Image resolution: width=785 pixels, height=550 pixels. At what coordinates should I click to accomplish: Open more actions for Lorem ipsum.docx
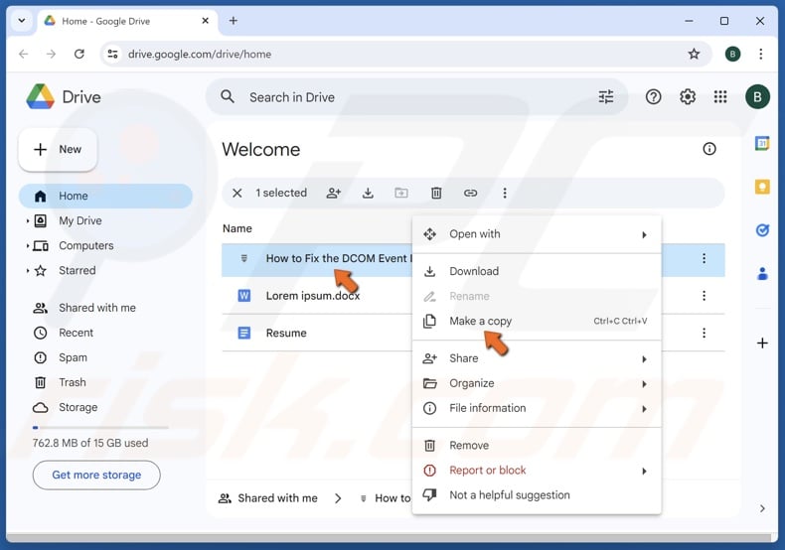pyautogui.click(x=704, y=296)
